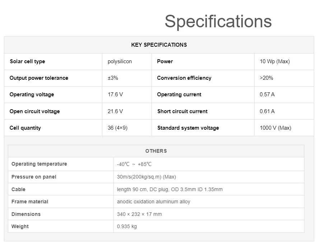This screenshot has width=326, height=245.
Task: Select the Solar cell type label
Action: click(27, 61)
